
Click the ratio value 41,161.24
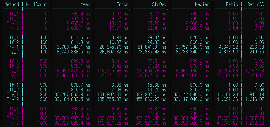(x=227, y=94)
